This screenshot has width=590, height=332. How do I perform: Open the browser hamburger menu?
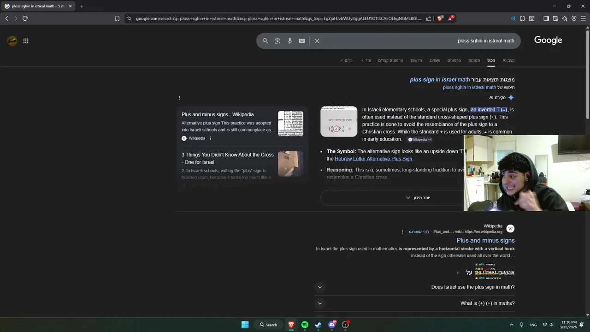point(584,18)
